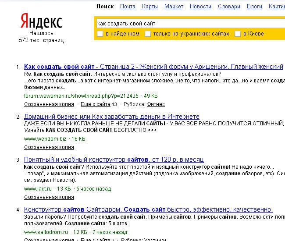Screen dimensions: 285x241
Task: Open Сохраненная копия for www.webdom.biz result
Action: coord(49,147)
